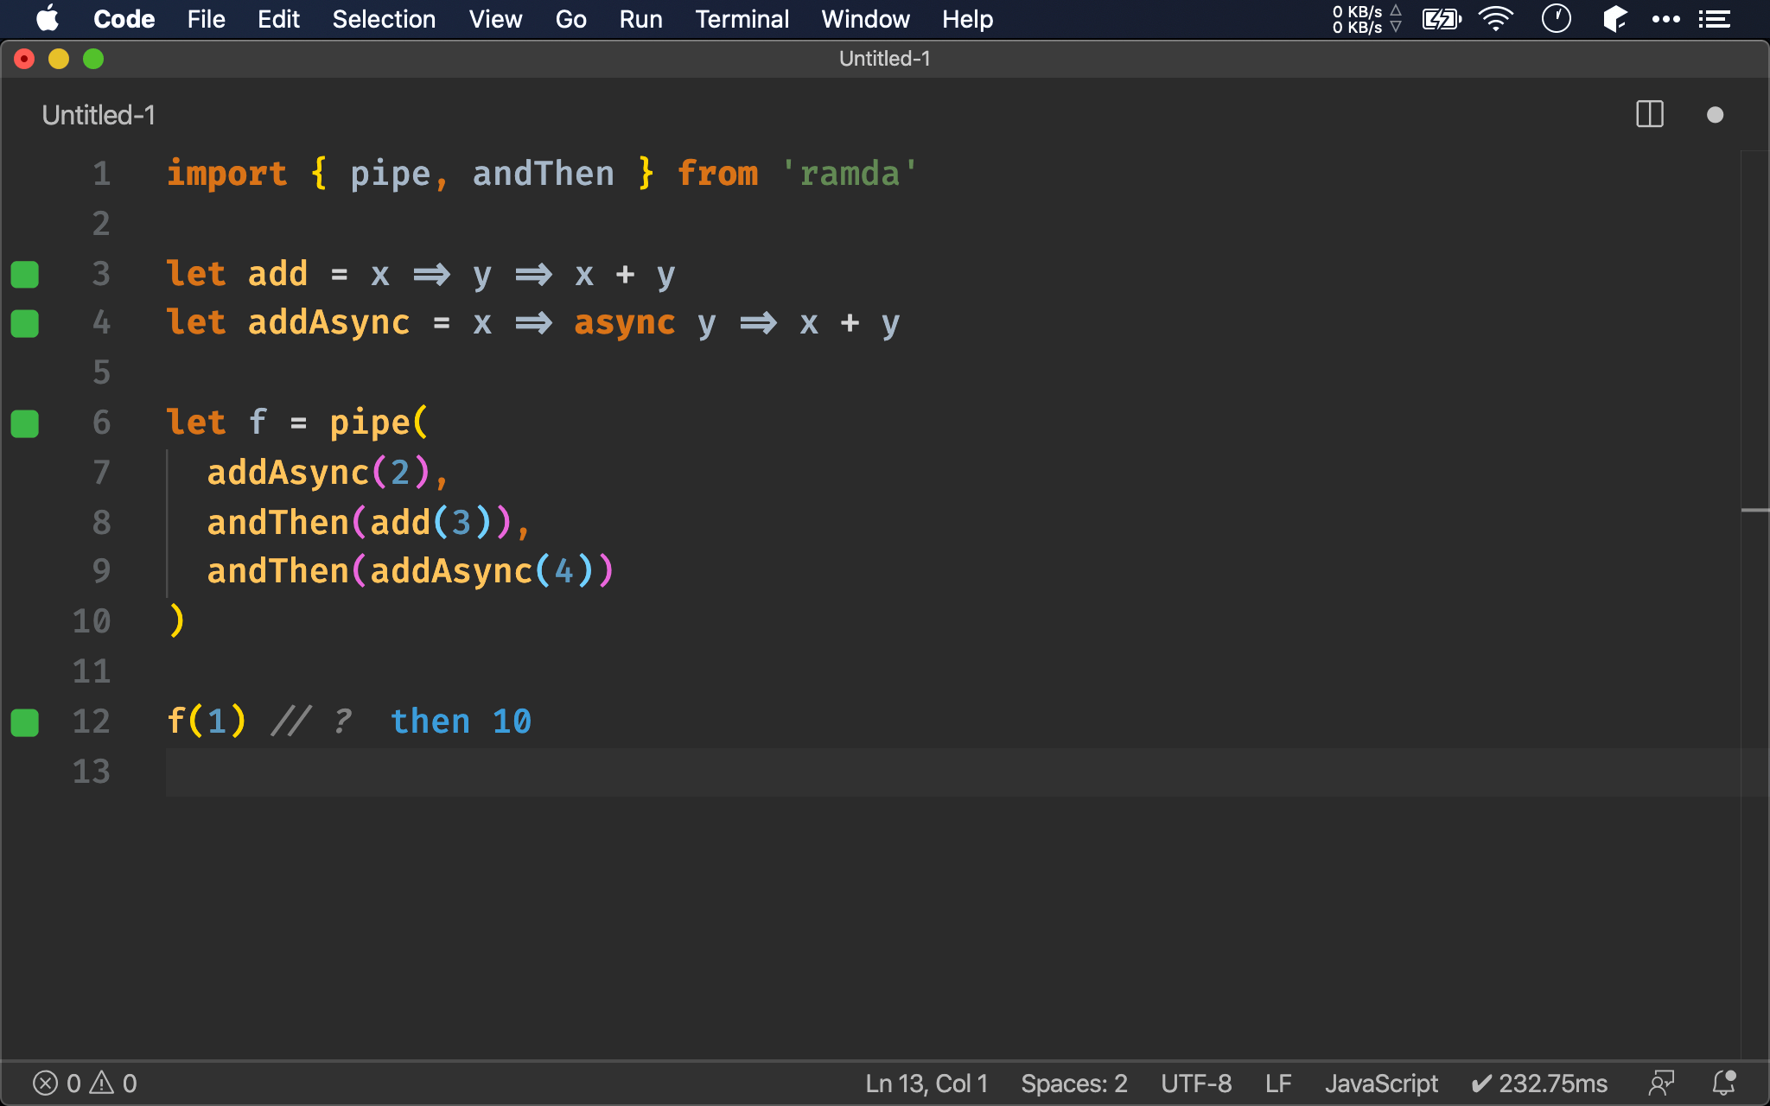Open the Code application menu

[124, 19]
